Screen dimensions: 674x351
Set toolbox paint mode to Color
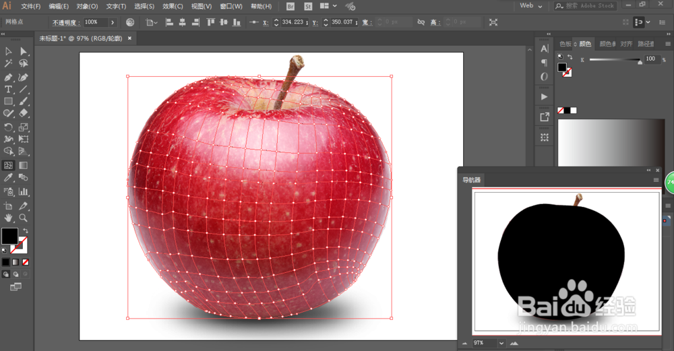pos(5,262)
